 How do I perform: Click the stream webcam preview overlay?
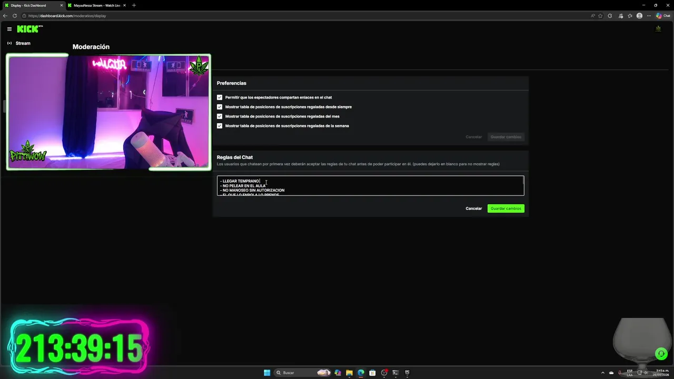point(108,112)
